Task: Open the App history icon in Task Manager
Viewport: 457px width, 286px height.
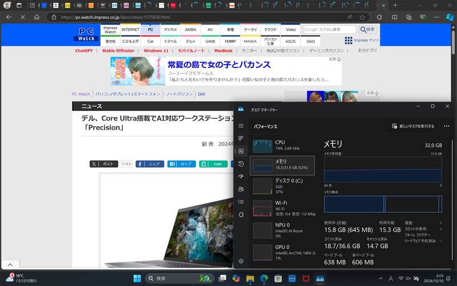Action: (240, 164)
